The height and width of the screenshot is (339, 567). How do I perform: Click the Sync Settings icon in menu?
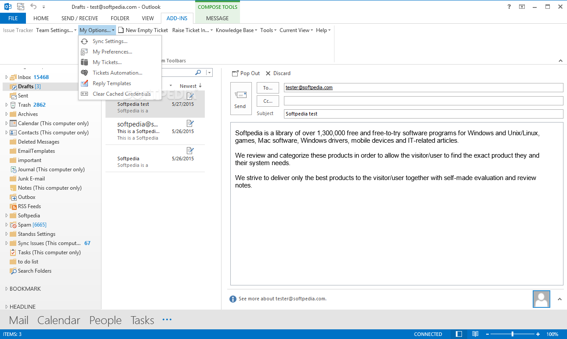pyautogui.click(x=84, y=41)
